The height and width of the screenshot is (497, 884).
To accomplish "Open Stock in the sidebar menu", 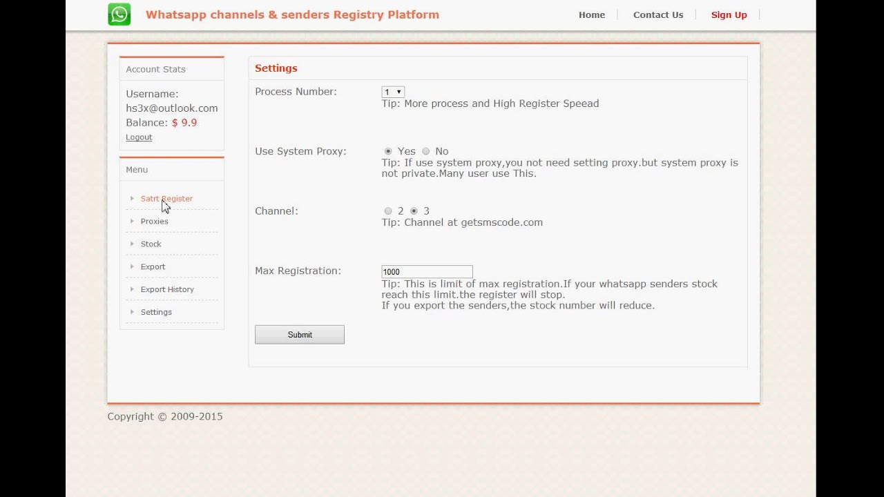I will tap(151, 244).
